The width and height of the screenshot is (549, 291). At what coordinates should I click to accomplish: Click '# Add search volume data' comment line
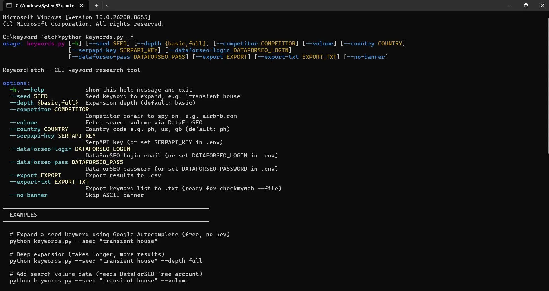(106, 274)
